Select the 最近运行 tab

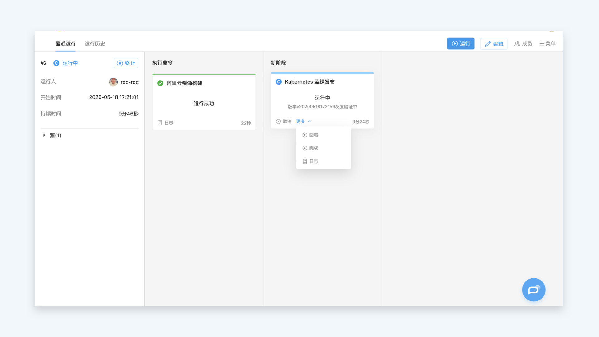(x=66, y=44)
